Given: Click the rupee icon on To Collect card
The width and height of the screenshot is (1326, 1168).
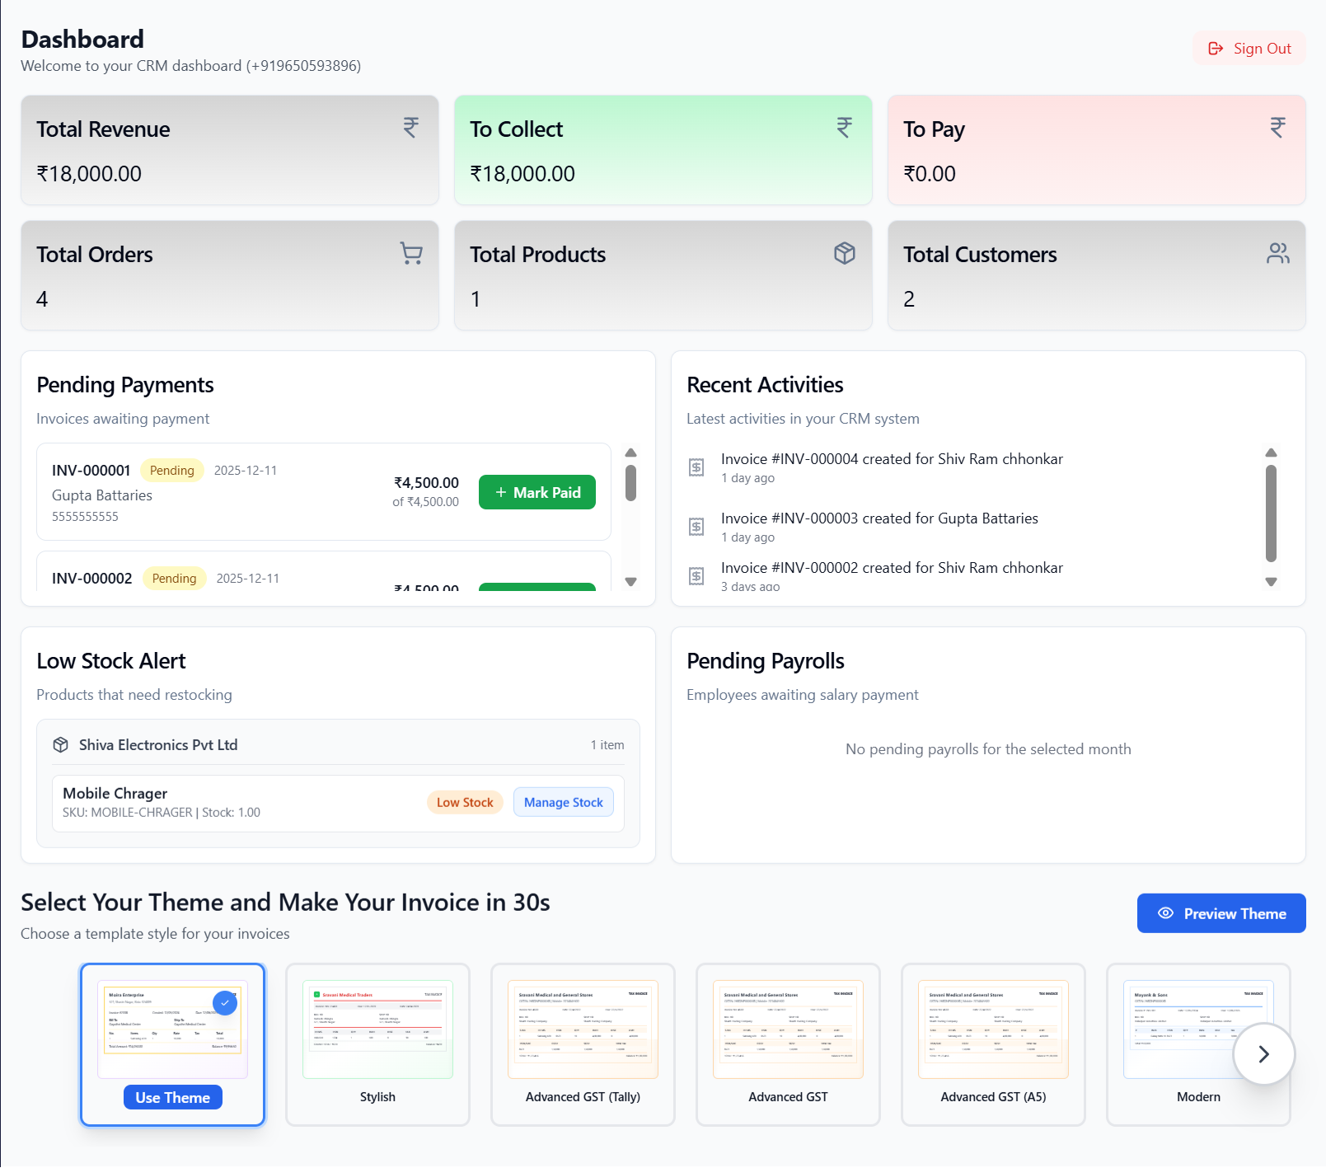Looking at the screenshot, I should pos(843,126).
